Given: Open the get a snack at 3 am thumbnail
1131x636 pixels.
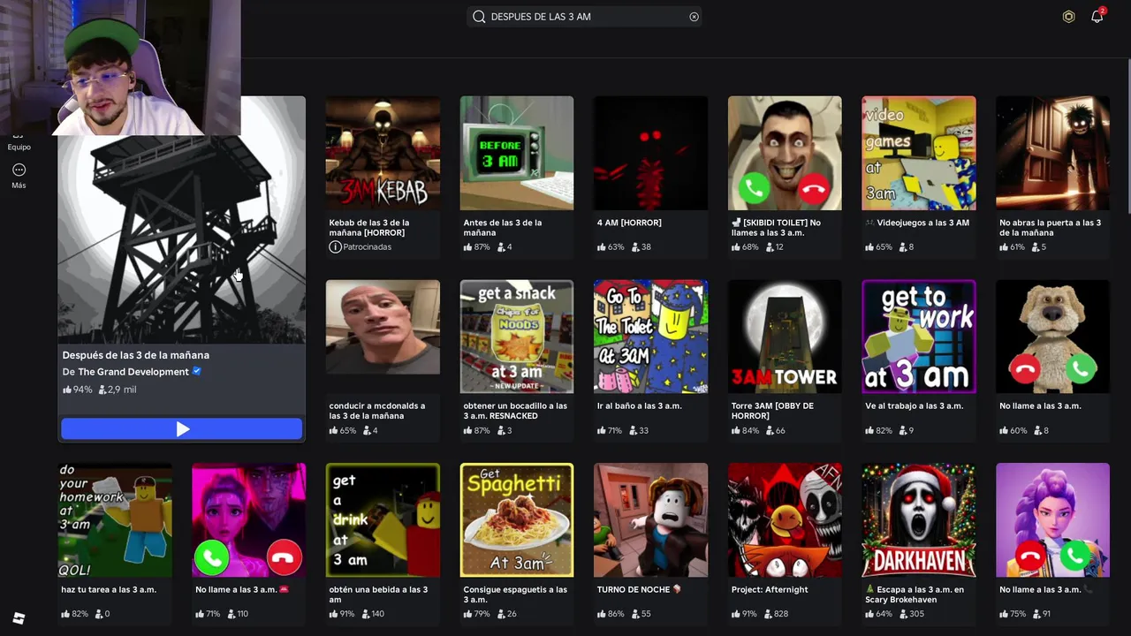Looking at the screenshot, I should 517,337.
